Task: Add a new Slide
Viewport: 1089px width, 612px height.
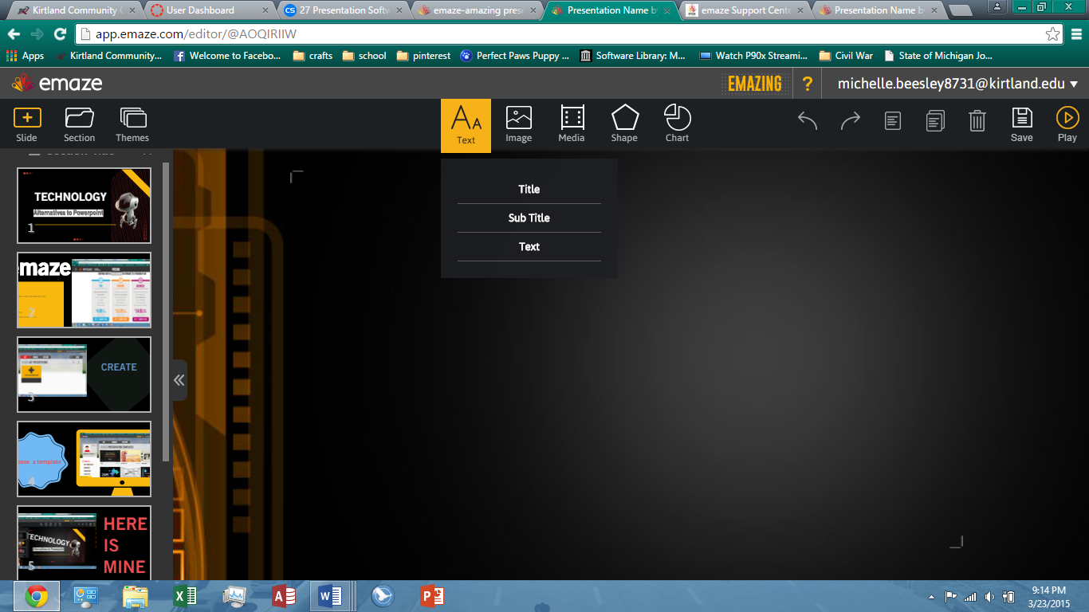Action: [x=27, y=124]
